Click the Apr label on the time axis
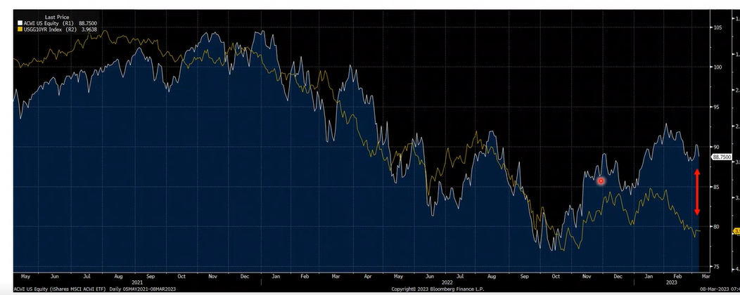 [x=367, y=276]
